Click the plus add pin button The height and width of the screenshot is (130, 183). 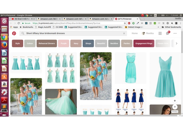(175, 101)
